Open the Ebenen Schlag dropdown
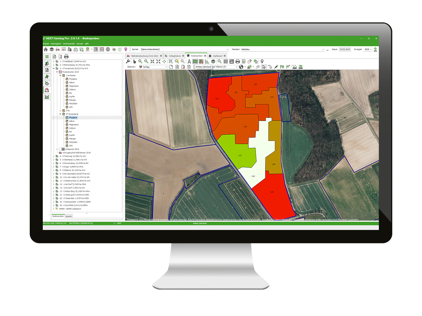The image size is (422, 316). tap(153, 67)
